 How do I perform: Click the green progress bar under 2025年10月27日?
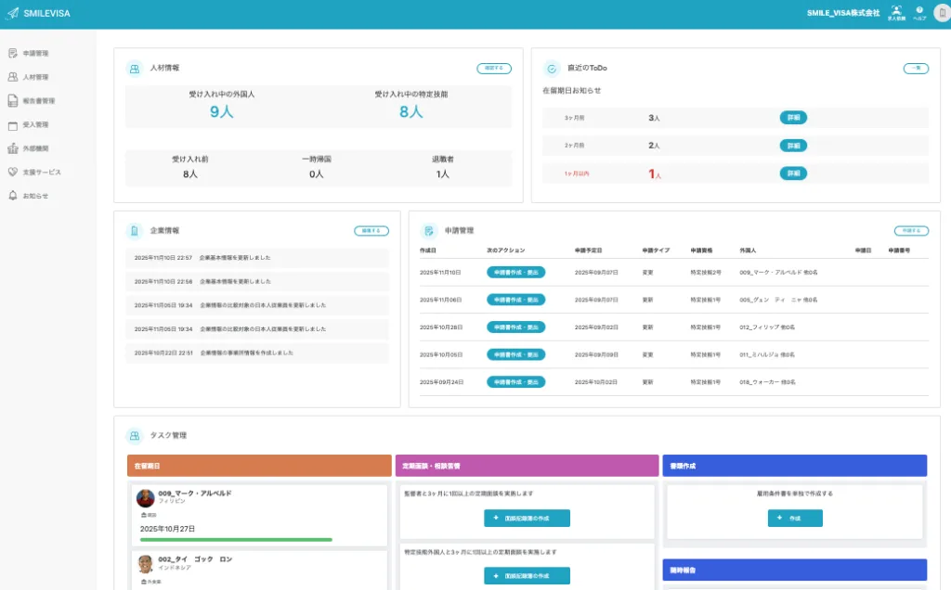tap(236, 539)
